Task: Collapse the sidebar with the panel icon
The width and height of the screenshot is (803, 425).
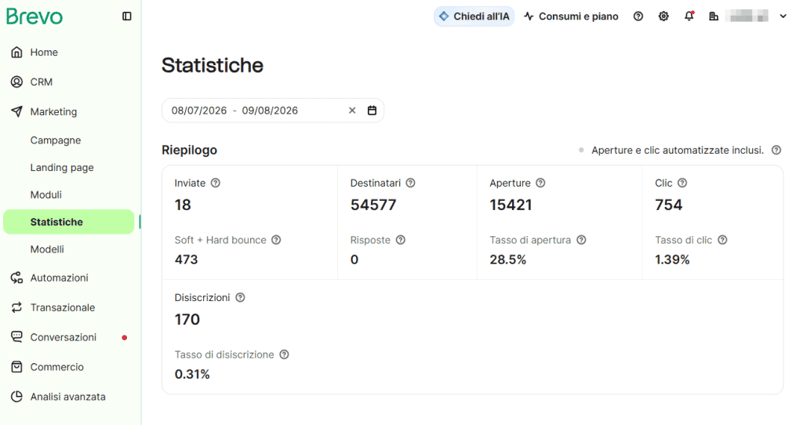Action: click(127, 16)
